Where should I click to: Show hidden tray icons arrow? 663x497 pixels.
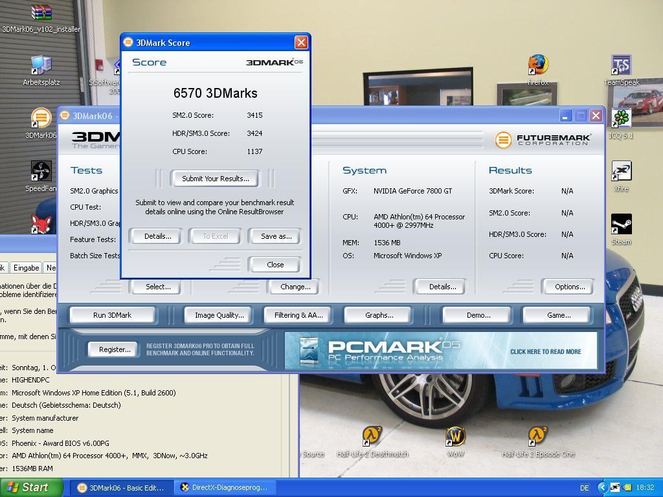tap(602, 487)
